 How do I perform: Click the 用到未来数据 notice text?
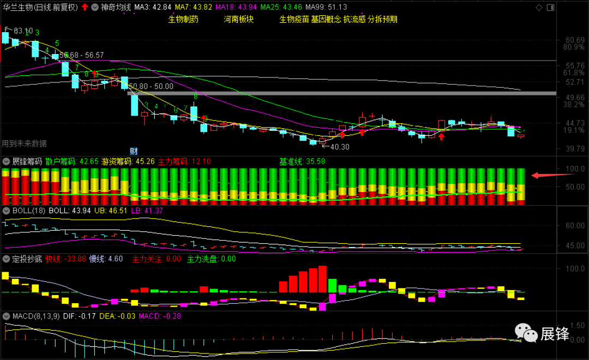[x=24, y=143]
